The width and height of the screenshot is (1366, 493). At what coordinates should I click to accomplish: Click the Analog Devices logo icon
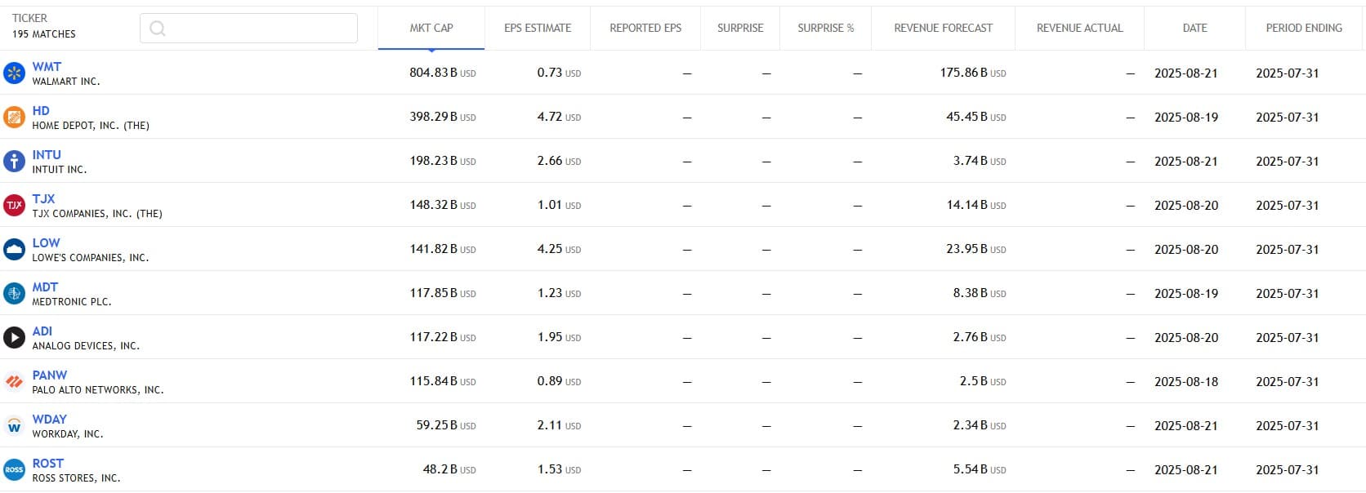[x=14, y=338]
